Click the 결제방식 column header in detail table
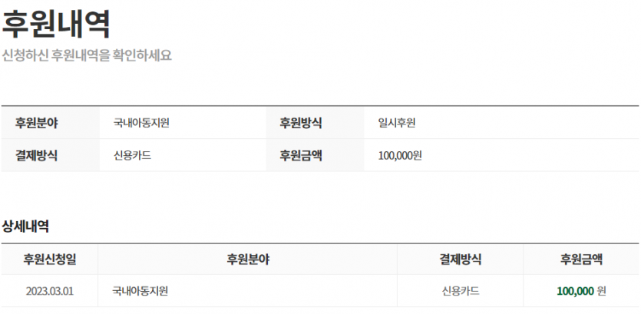The image size is (641, 314). click(x=461, y=259)
